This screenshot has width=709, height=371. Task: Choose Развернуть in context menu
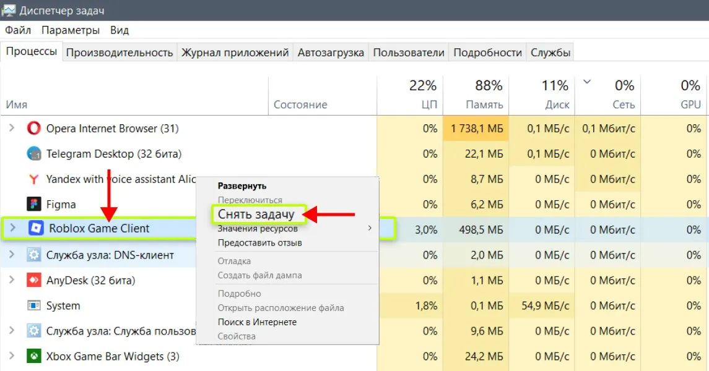pyautogui.click(x=242, y=186)
